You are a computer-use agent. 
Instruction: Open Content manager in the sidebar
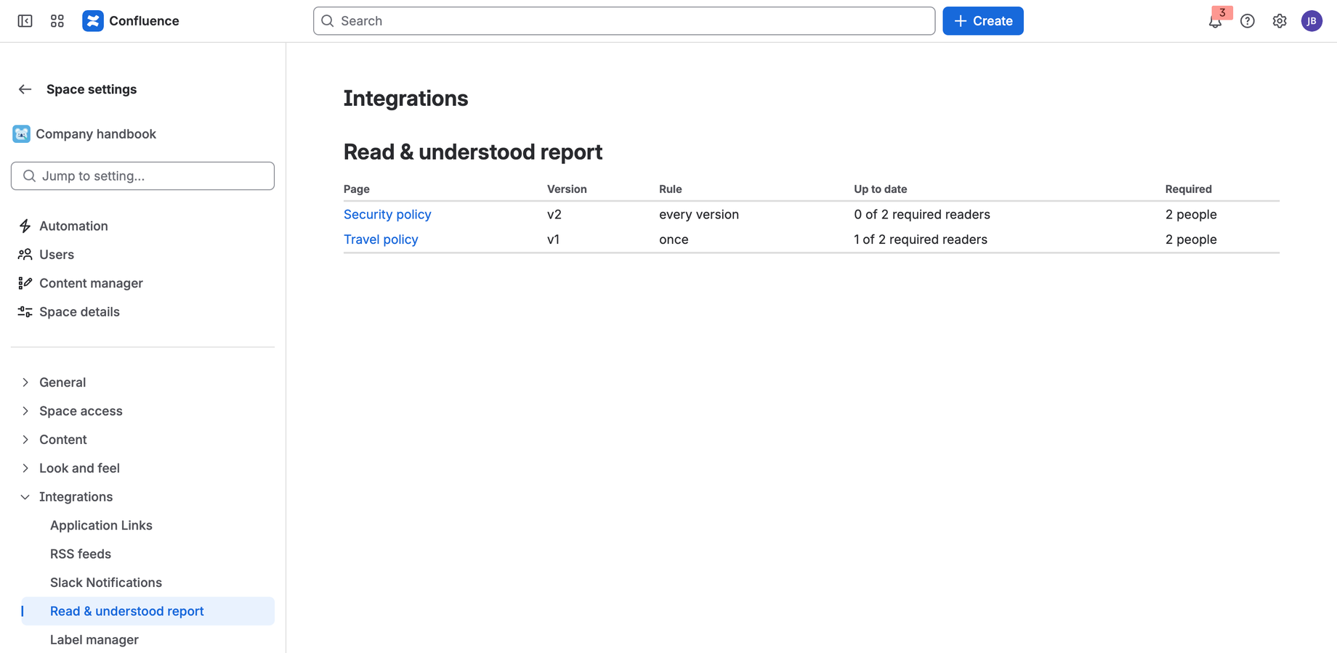pos(91,283)
